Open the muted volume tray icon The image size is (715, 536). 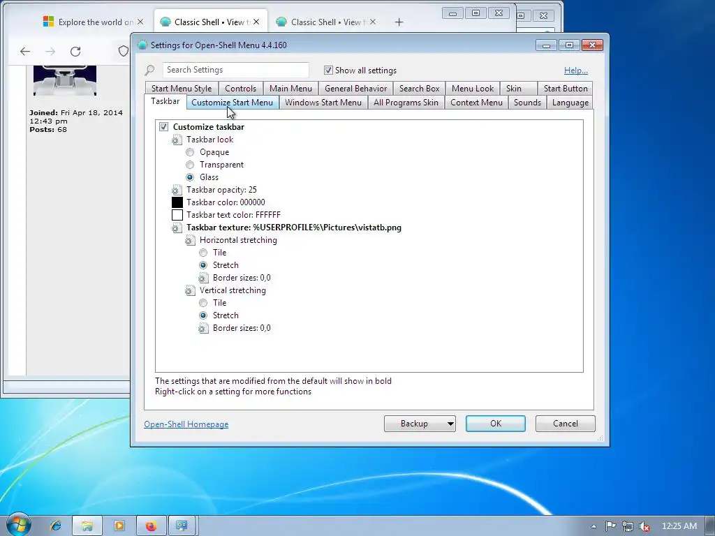pyautogui.click(x=644, y=526)
